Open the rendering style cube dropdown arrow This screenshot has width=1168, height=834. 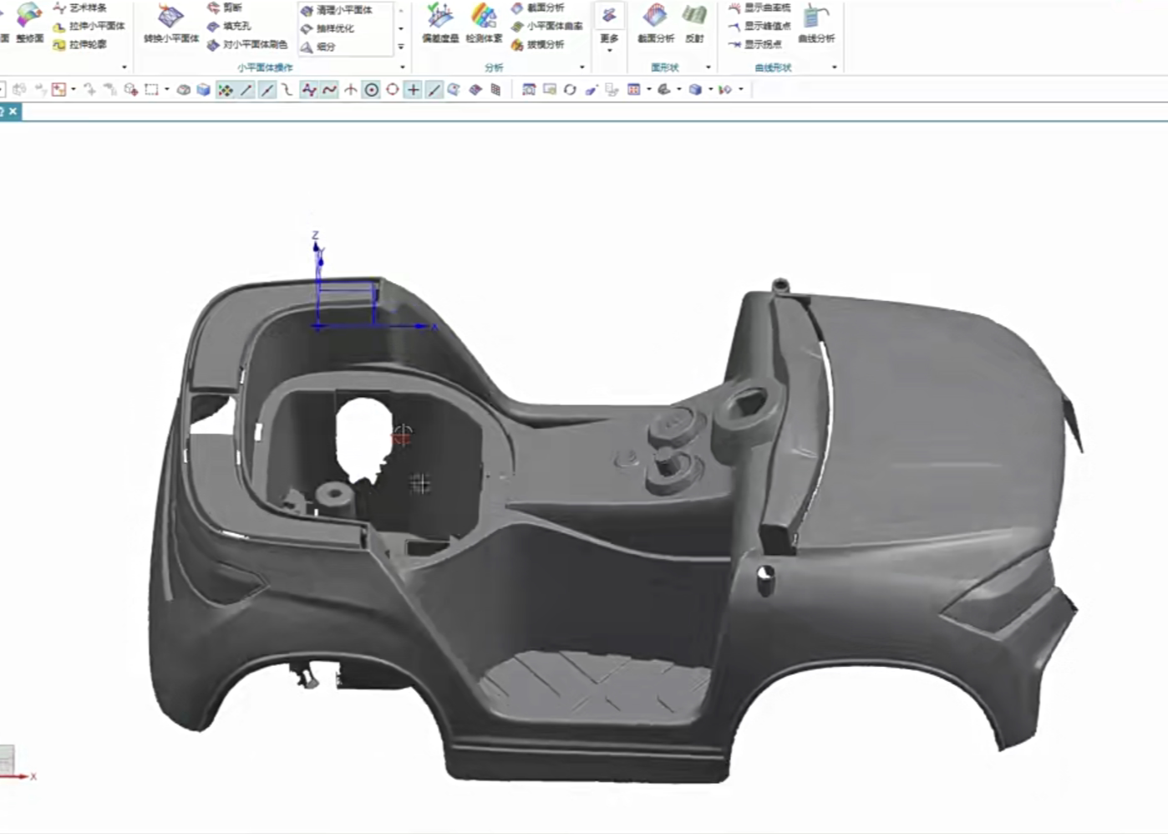click(x=711, y=89)
